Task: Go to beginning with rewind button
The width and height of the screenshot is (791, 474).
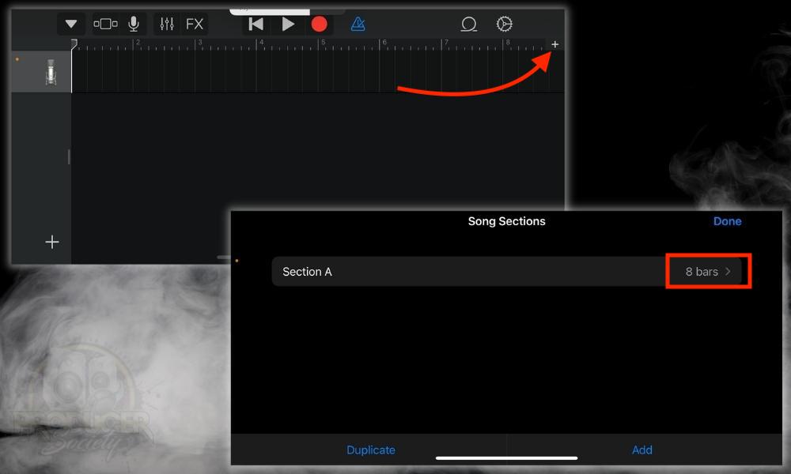Action: point(256,24)
